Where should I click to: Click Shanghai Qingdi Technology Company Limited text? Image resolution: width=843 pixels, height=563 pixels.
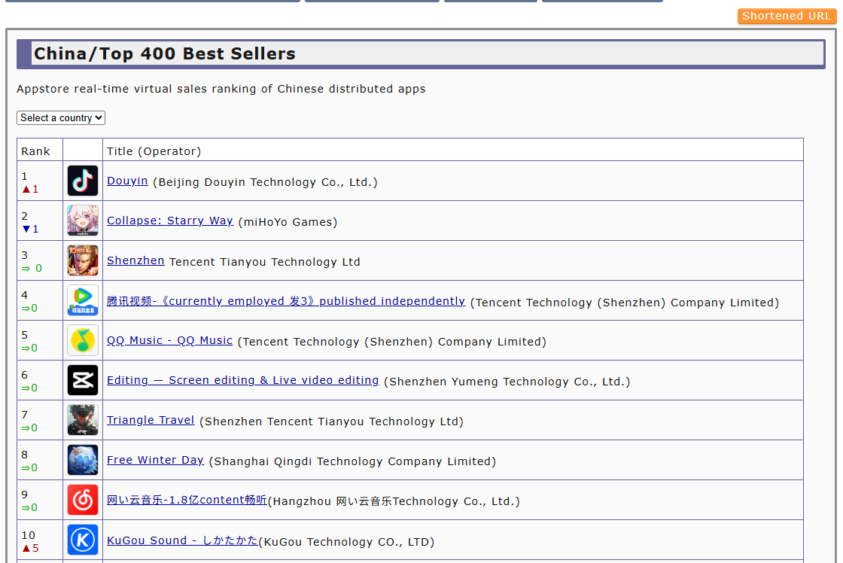coord(352,461)
